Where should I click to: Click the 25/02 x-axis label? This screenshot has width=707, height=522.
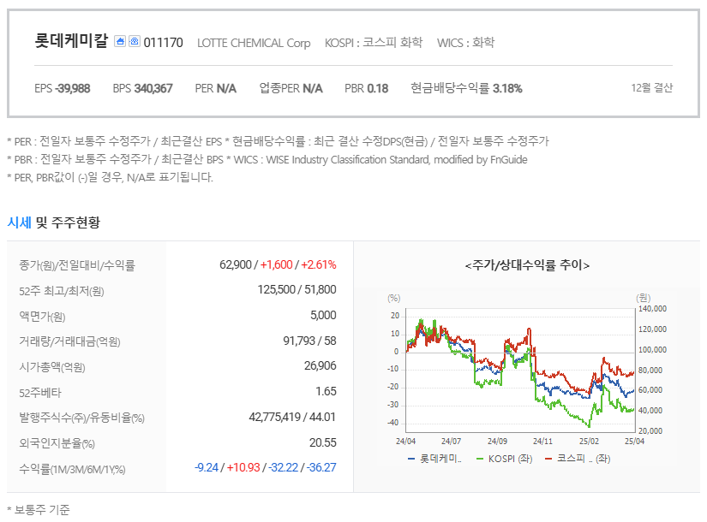tap(589, 442)
